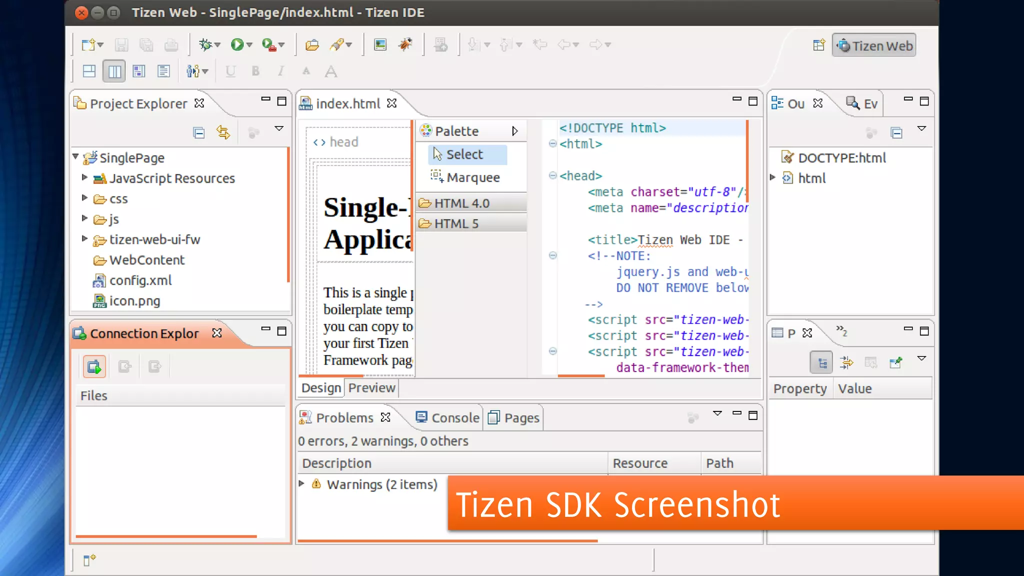This screenshot has width=1024, height=576.
Task: Click the Remote Device Manager icon in Connection Explorer
Action: point(94,366)
